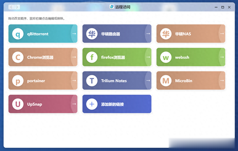Select the UpSnap label text
Image resolution: width=238 pixels, height=151 pixels.
(35, 104)
